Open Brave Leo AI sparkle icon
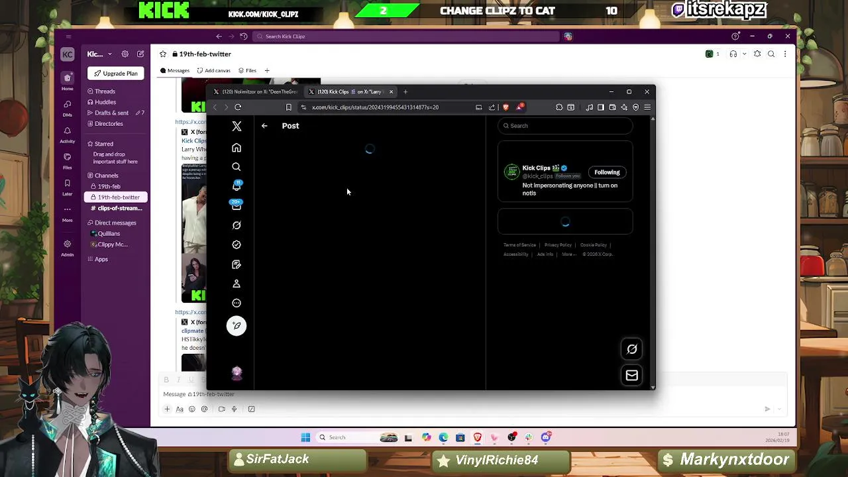This screenshot has height=477, width=848. [624, 107]
